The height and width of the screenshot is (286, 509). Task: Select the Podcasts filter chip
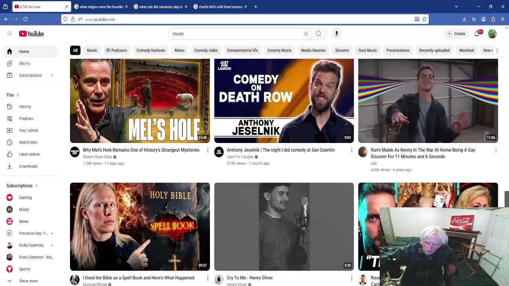117,50
